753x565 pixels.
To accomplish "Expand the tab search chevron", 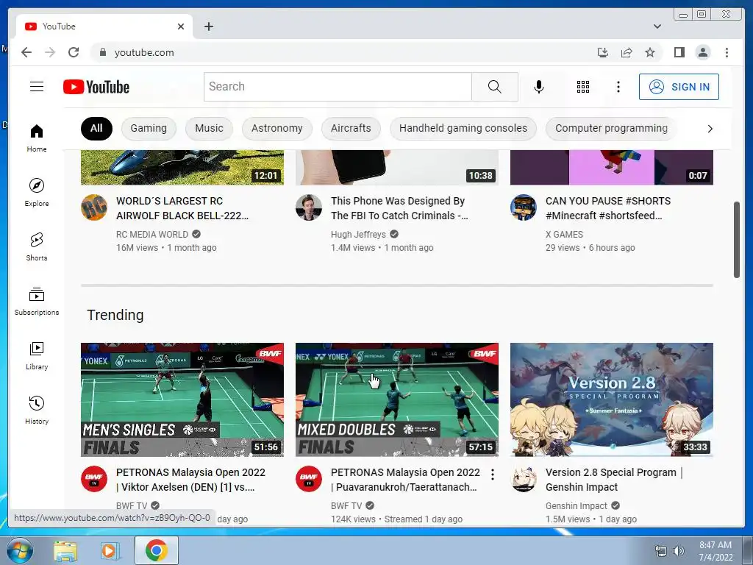I will coord(657,26).
